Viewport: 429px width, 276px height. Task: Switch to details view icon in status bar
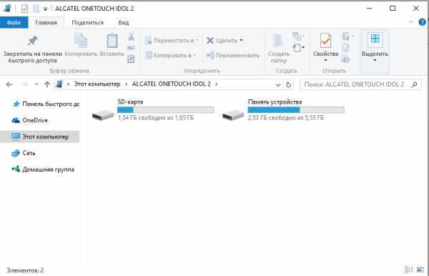409,270
